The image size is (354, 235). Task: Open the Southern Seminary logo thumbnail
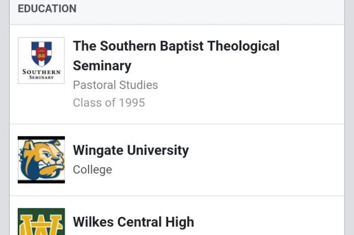pyautogui.click(x=41, y=61)
